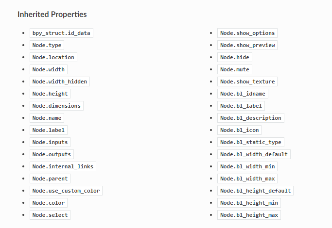This screenshot has height=228, width=332.
Task: Open the Node.select property link
Action: (x=50, y=215)
